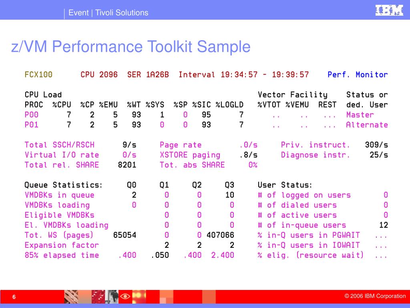This screenshot has height=308, width=410.
Task: Click the "8201" relative share value
Action: 127,165
